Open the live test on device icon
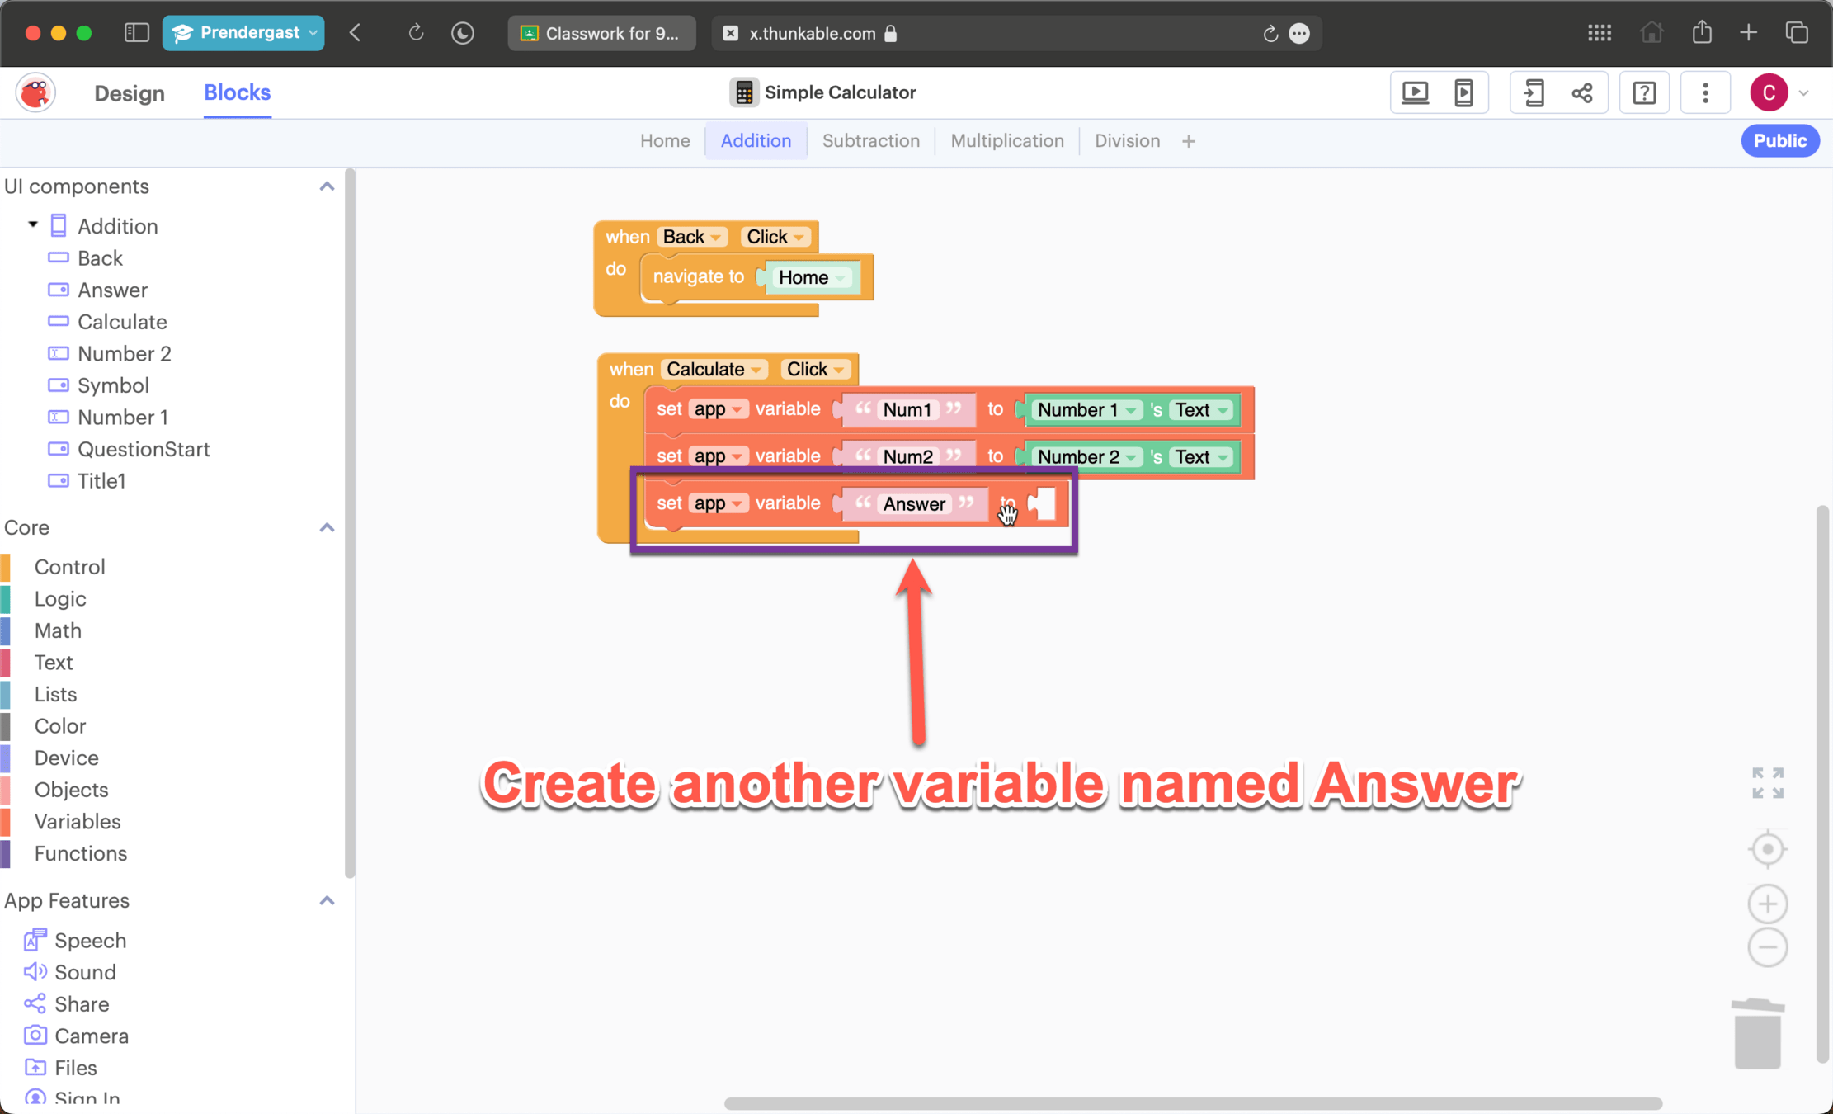 (1463, 92)
